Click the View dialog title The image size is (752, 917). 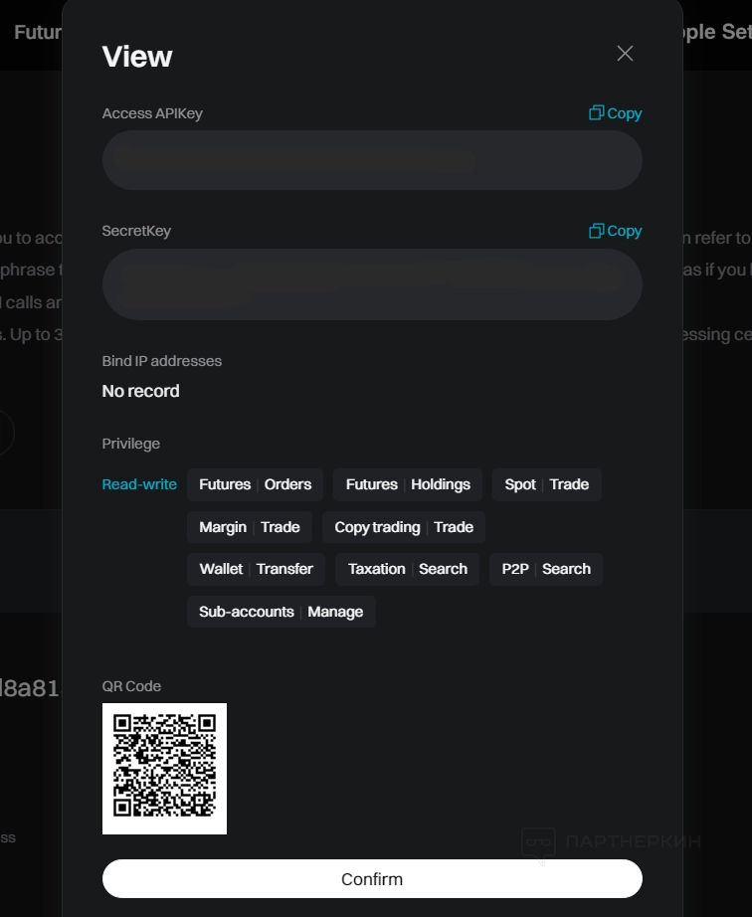coord(137,56)
